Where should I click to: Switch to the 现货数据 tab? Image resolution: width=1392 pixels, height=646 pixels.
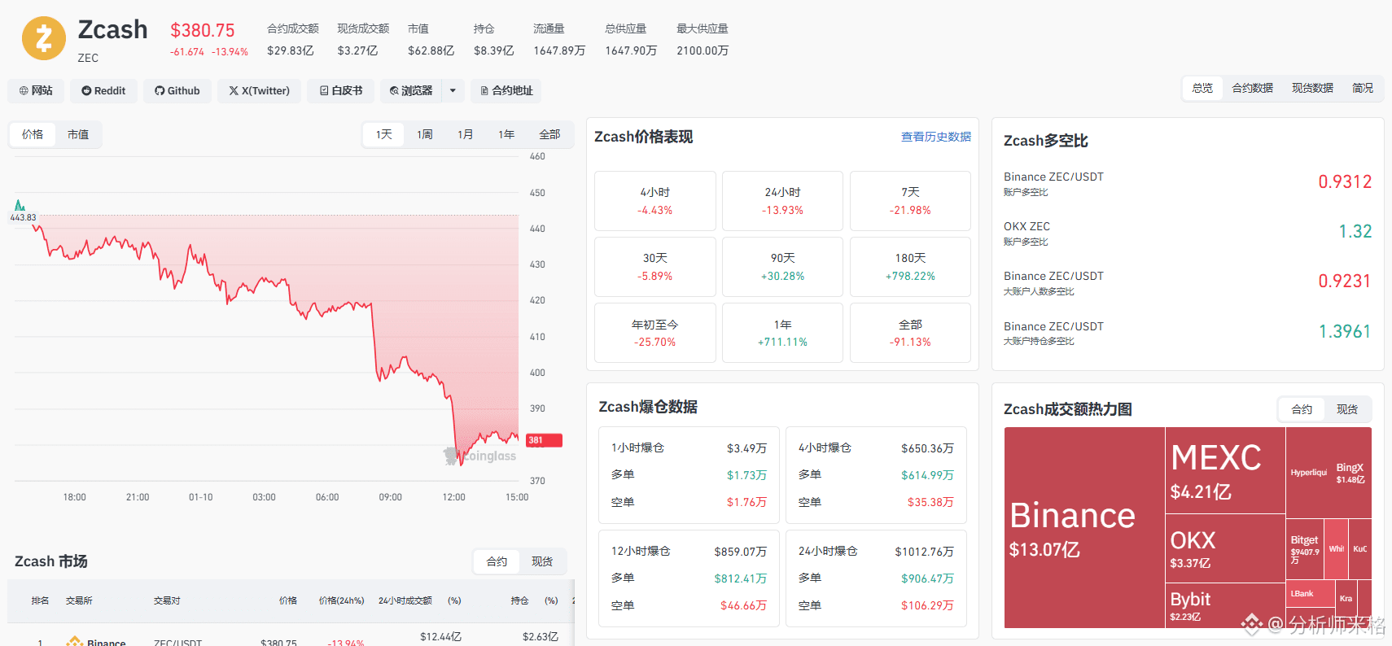coord(1312,88)
